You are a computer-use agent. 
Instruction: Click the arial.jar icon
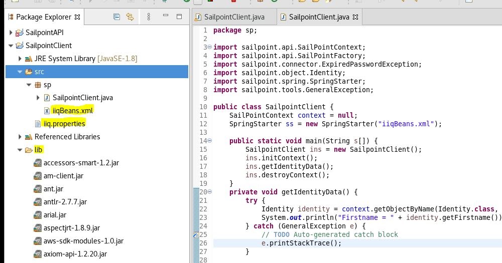pyautogui.click(x=38, y=215)
